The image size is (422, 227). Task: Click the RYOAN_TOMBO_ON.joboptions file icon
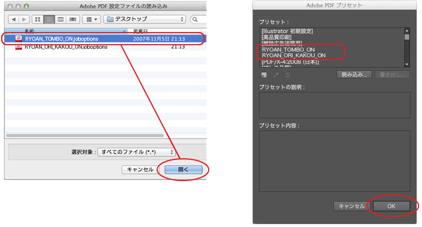click(18, 38)
